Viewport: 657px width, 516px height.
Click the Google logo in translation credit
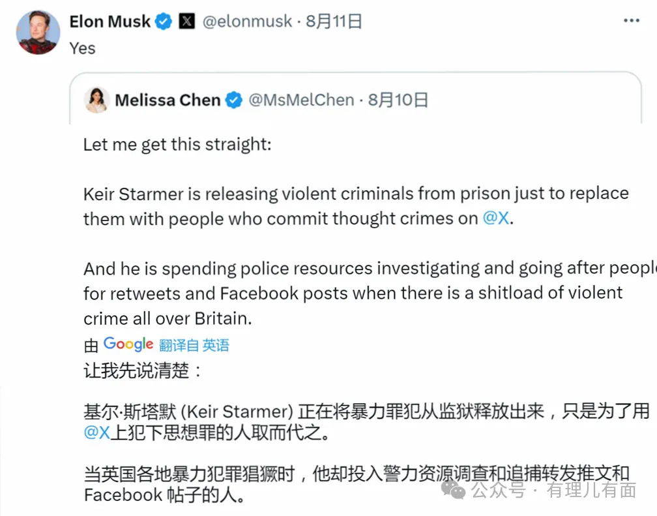click(128, 344)
